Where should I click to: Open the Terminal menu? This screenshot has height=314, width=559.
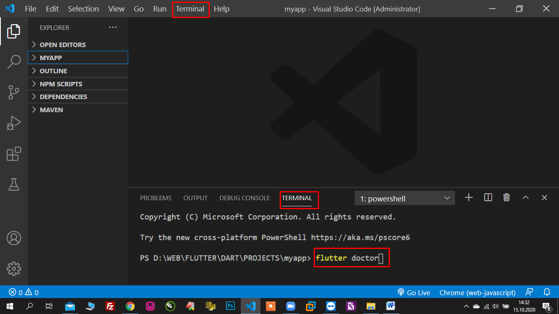(190, 9)
